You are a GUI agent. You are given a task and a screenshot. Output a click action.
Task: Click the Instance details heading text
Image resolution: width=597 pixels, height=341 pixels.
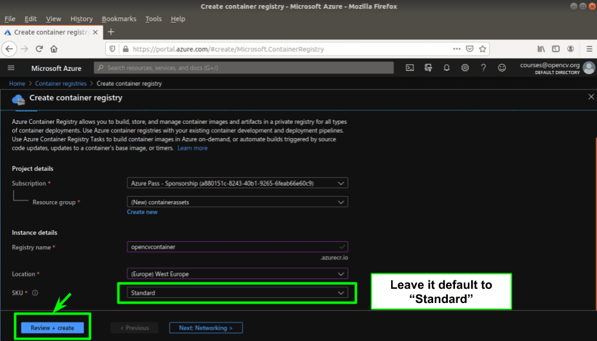click(x=35, y=232)
